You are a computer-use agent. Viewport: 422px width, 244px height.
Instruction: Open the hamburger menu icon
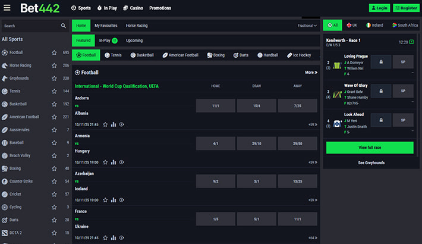point(8,8)
